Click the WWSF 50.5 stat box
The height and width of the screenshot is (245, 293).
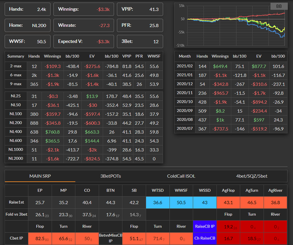[28, 41]
